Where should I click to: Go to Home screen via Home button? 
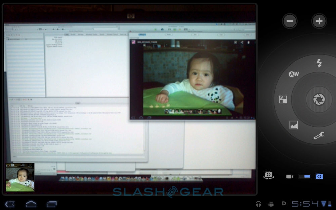click(x=31, y=204)
